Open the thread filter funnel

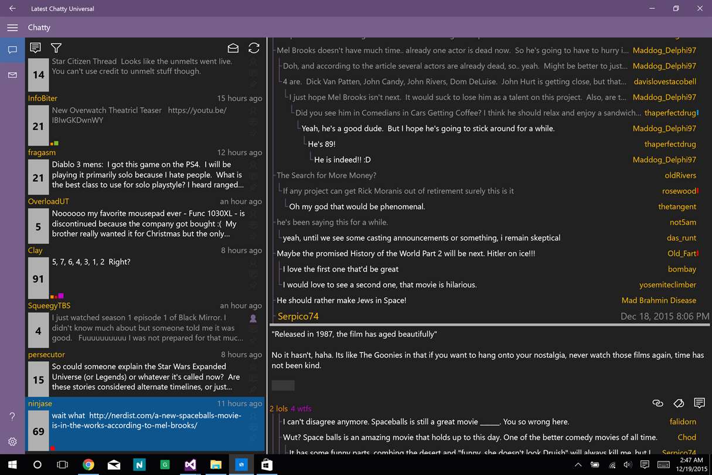point(56,48)
